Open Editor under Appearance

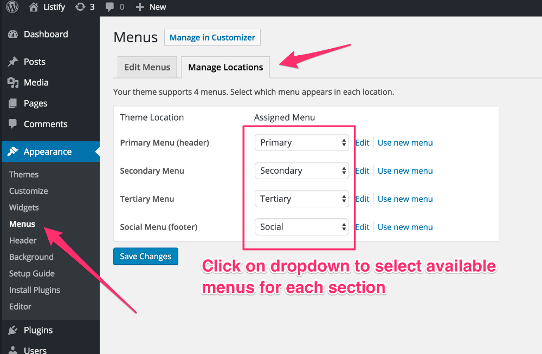21,307
